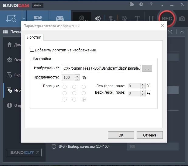188x166 pixels.
Task: Increase Прозрачность with the up arrow
Action: click(77, 76)
